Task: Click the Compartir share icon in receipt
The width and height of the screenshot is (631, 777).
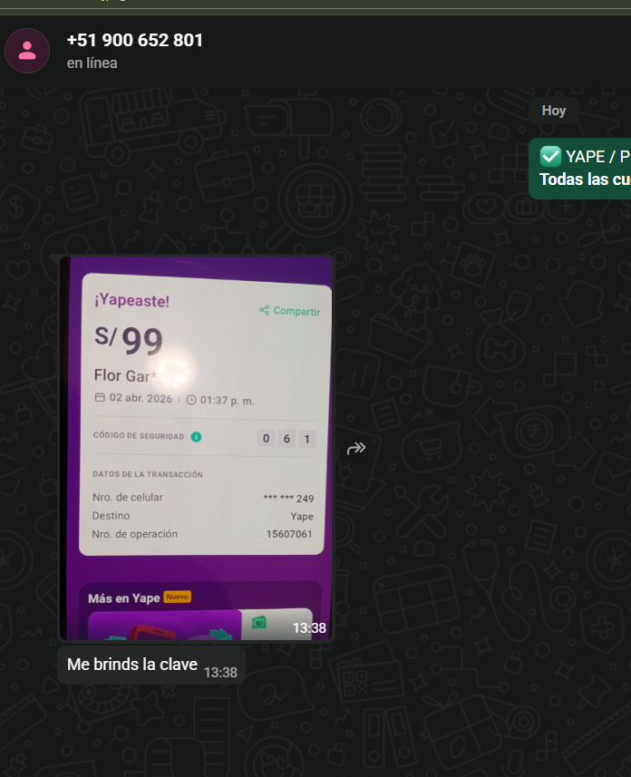Action: (x=264, y=310)
